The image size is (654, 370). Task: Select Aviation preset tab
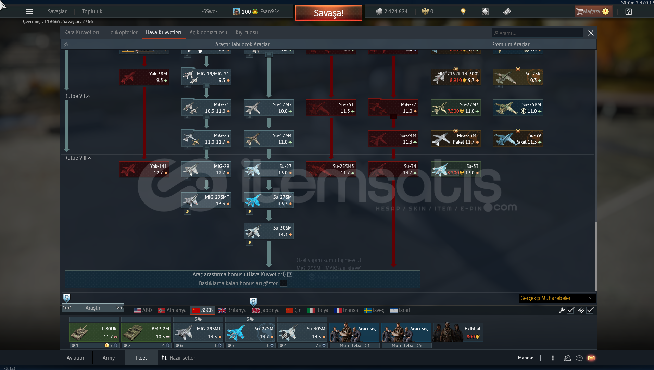(x=76, y=358)
